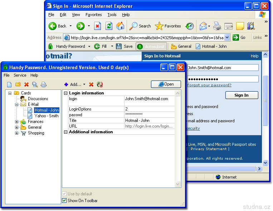
Task: Click the yellow note Discuss icon in IE
Action: tap(240, 26)
